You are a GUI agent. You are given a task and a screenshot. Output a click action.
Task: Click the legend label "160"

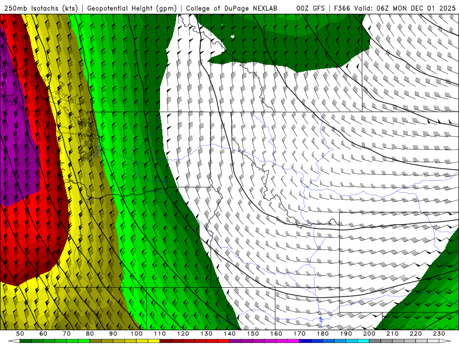pos(276,334)
